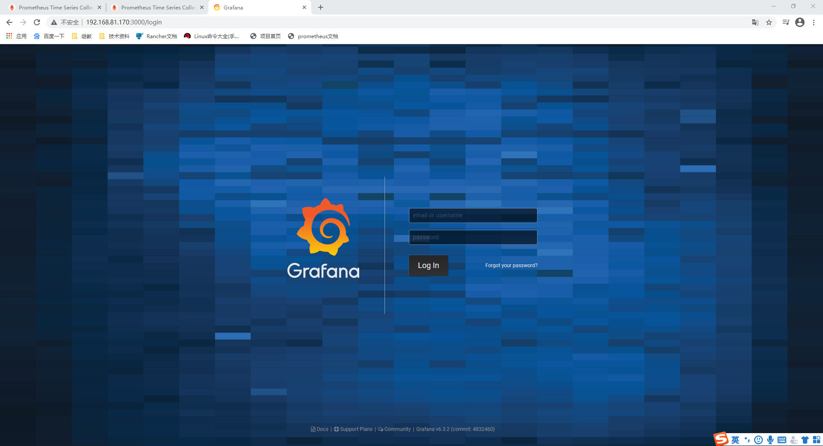This screenshot has height=446, width=823.
Task: Click the not secure warning icon
Action: tap(54, 22)
